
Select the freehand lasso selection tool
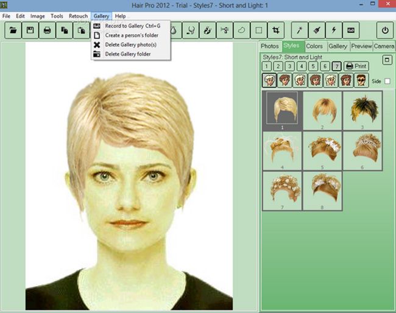point(242,30)
